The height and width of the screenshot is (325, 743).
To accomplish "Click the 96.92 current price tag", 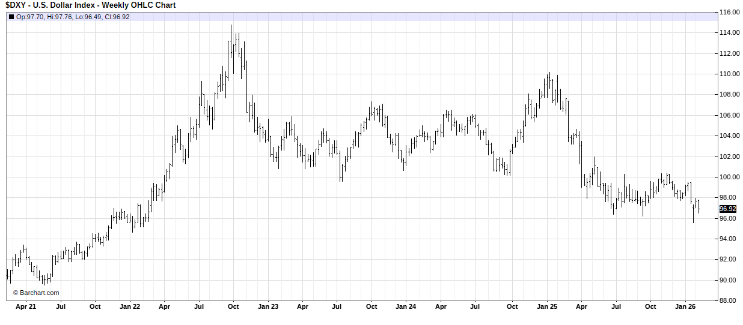I will (727, 209).
